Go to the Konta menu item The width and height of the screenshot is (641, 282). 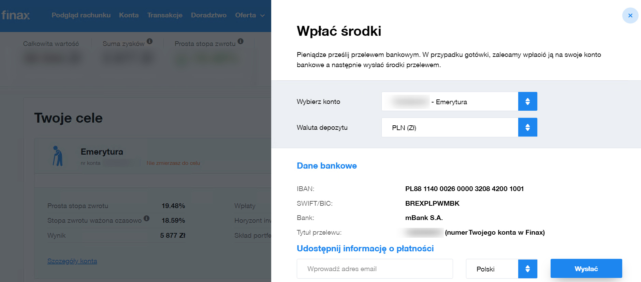point(129,15)
